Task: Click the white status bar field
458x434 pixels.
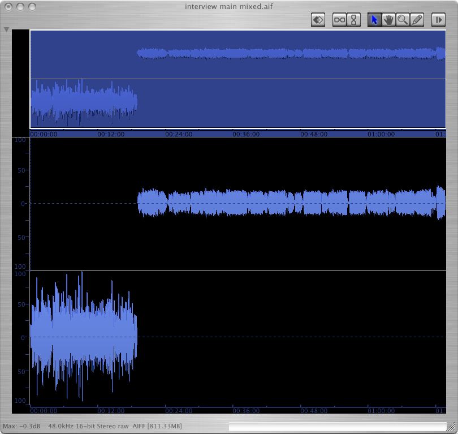Action: [338, 427]
